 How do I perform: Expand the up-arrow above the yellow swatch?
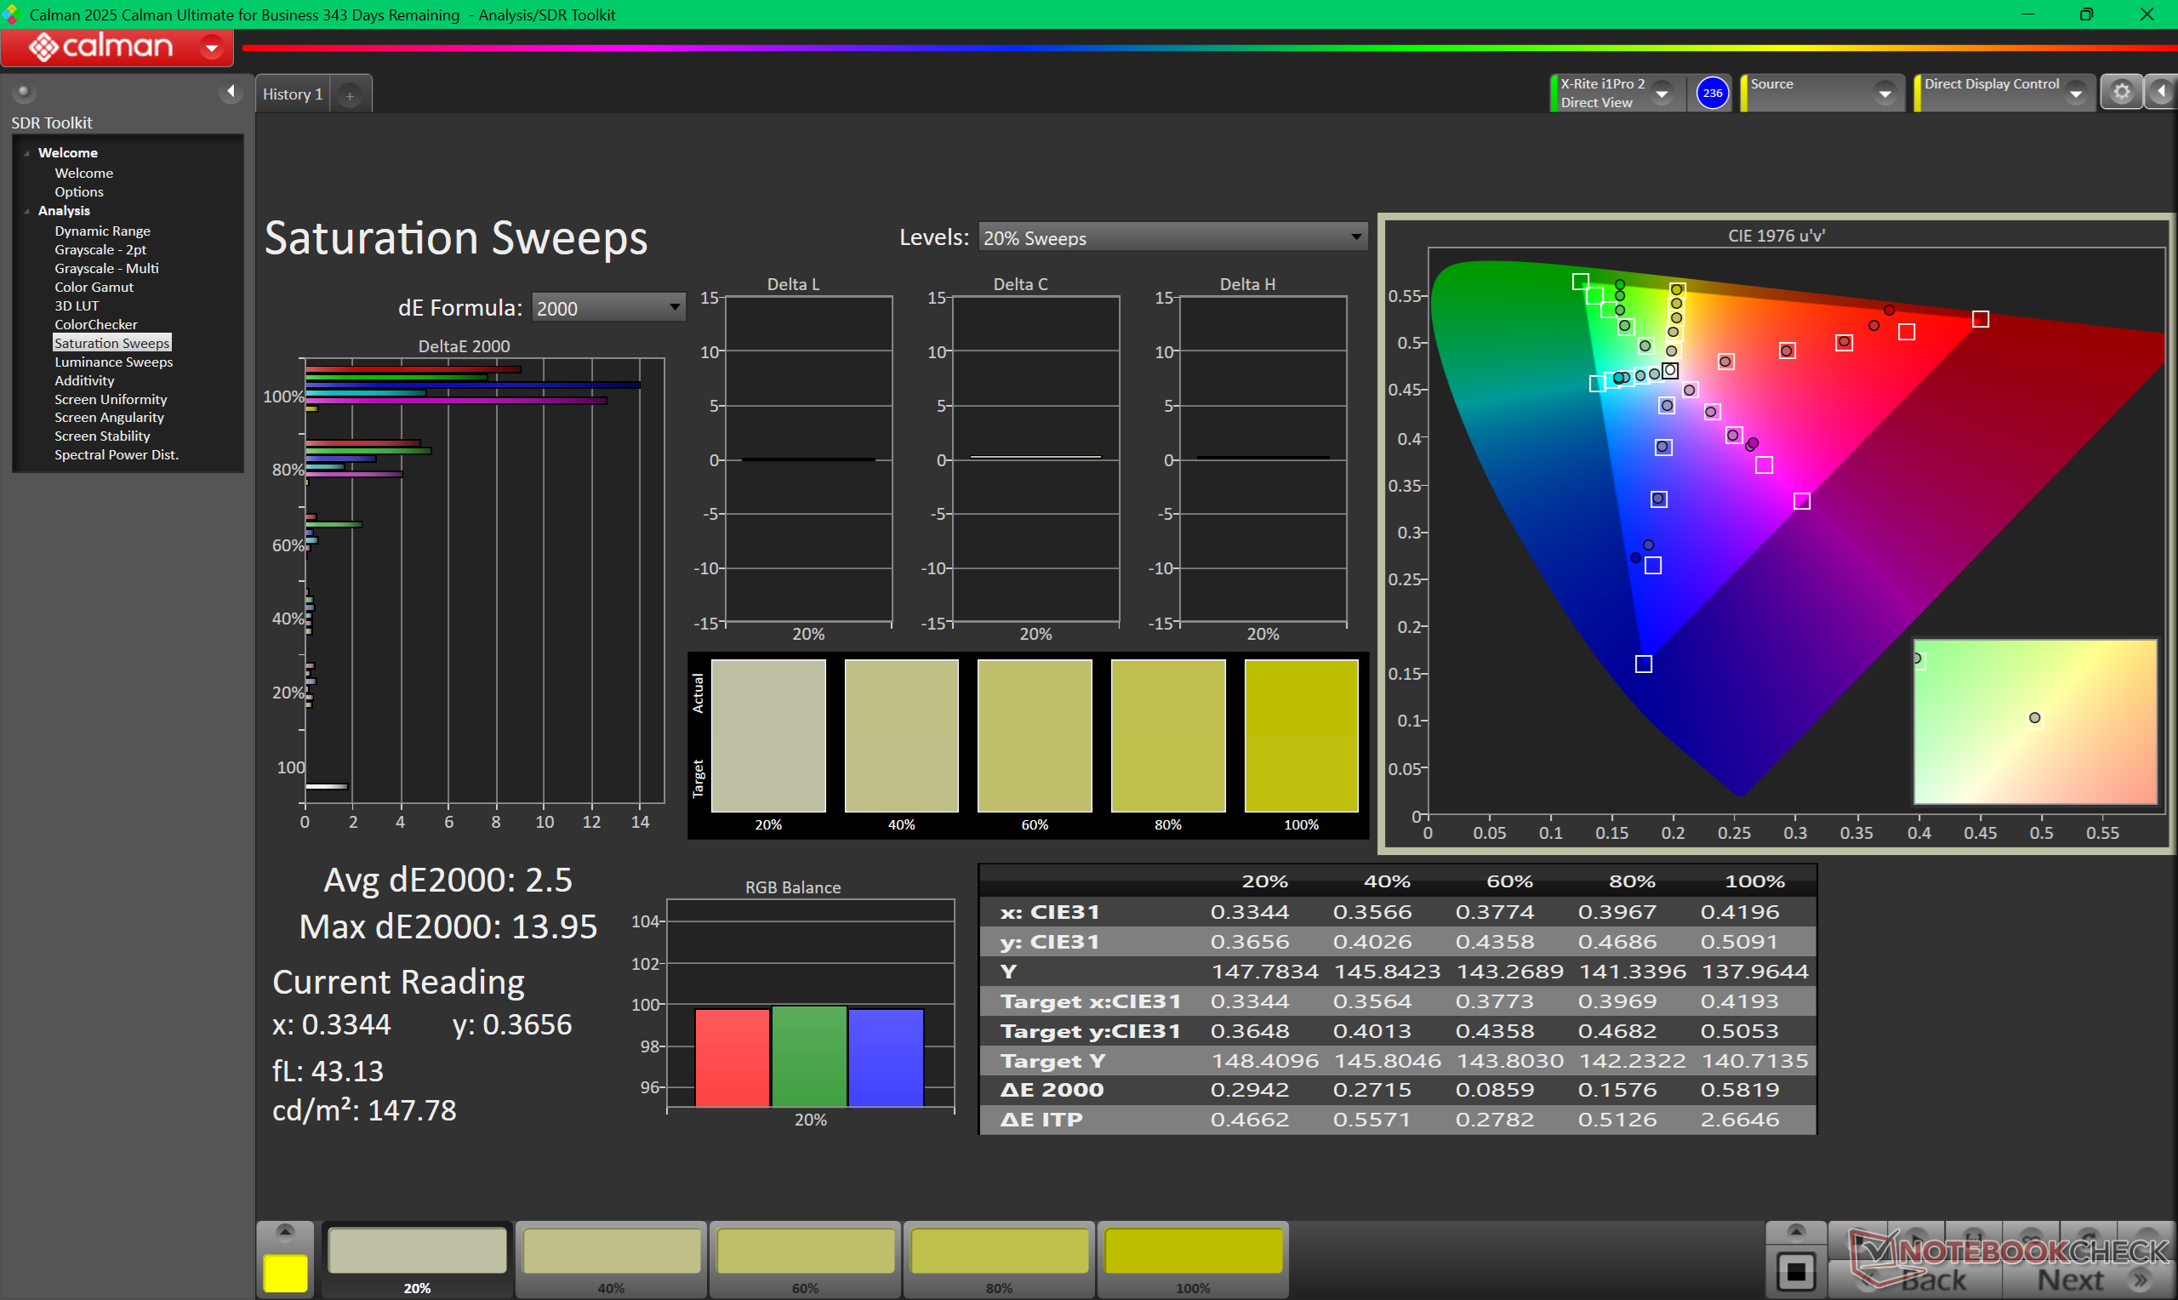(x=286, y=1233)
